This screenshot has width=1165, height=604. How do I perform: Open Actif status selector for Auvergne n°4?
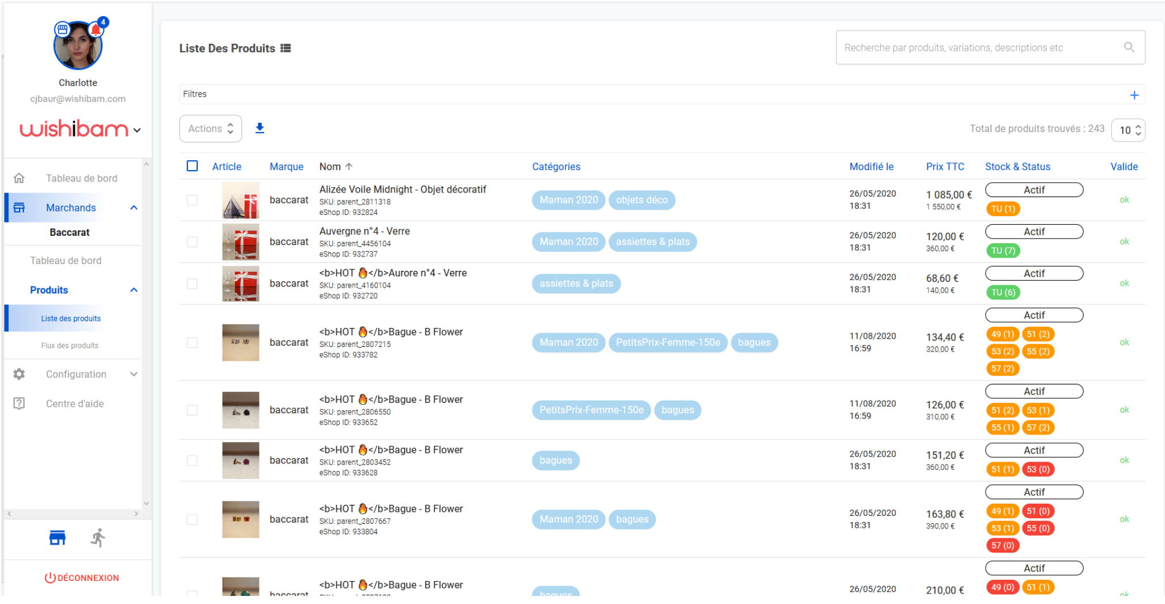(x=1034, y=232)
